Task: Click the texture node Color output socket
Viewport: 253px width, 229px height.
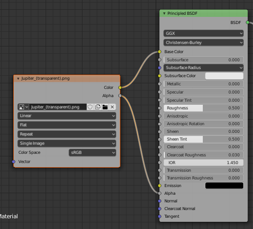Action: tap(120, 87)
